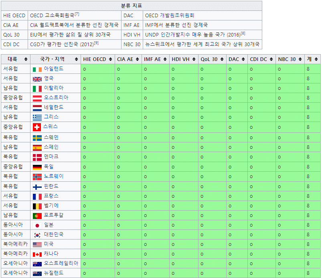Click the Greek flag next to 그리스

(37, 118)
